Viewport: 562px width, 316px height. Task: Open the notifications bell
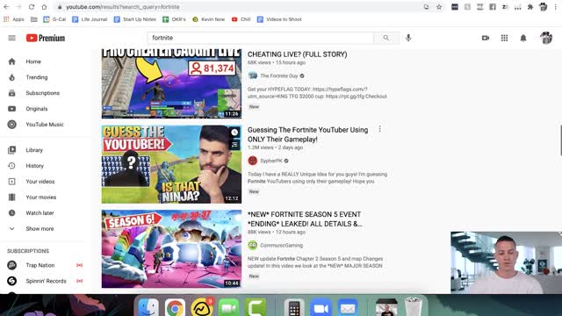[x=523, y=38]
